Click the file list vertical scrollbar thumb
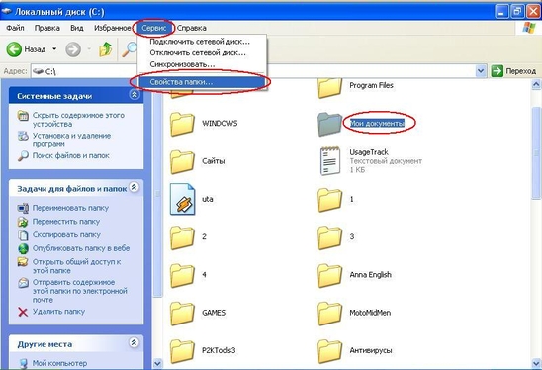Image resolution: width=542 pixels, height=370 pixels. pos(536,152)
